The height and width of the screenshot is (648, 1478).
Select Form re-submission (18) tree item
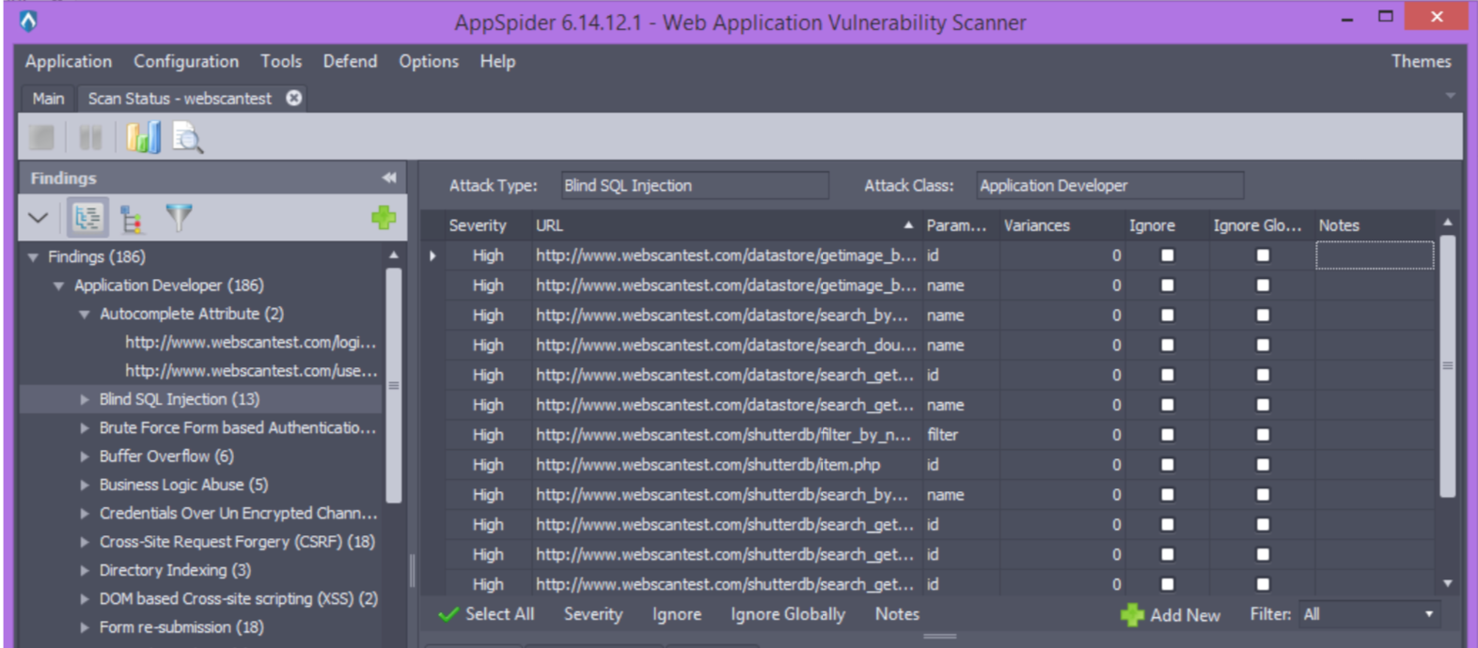click(181, 627)
